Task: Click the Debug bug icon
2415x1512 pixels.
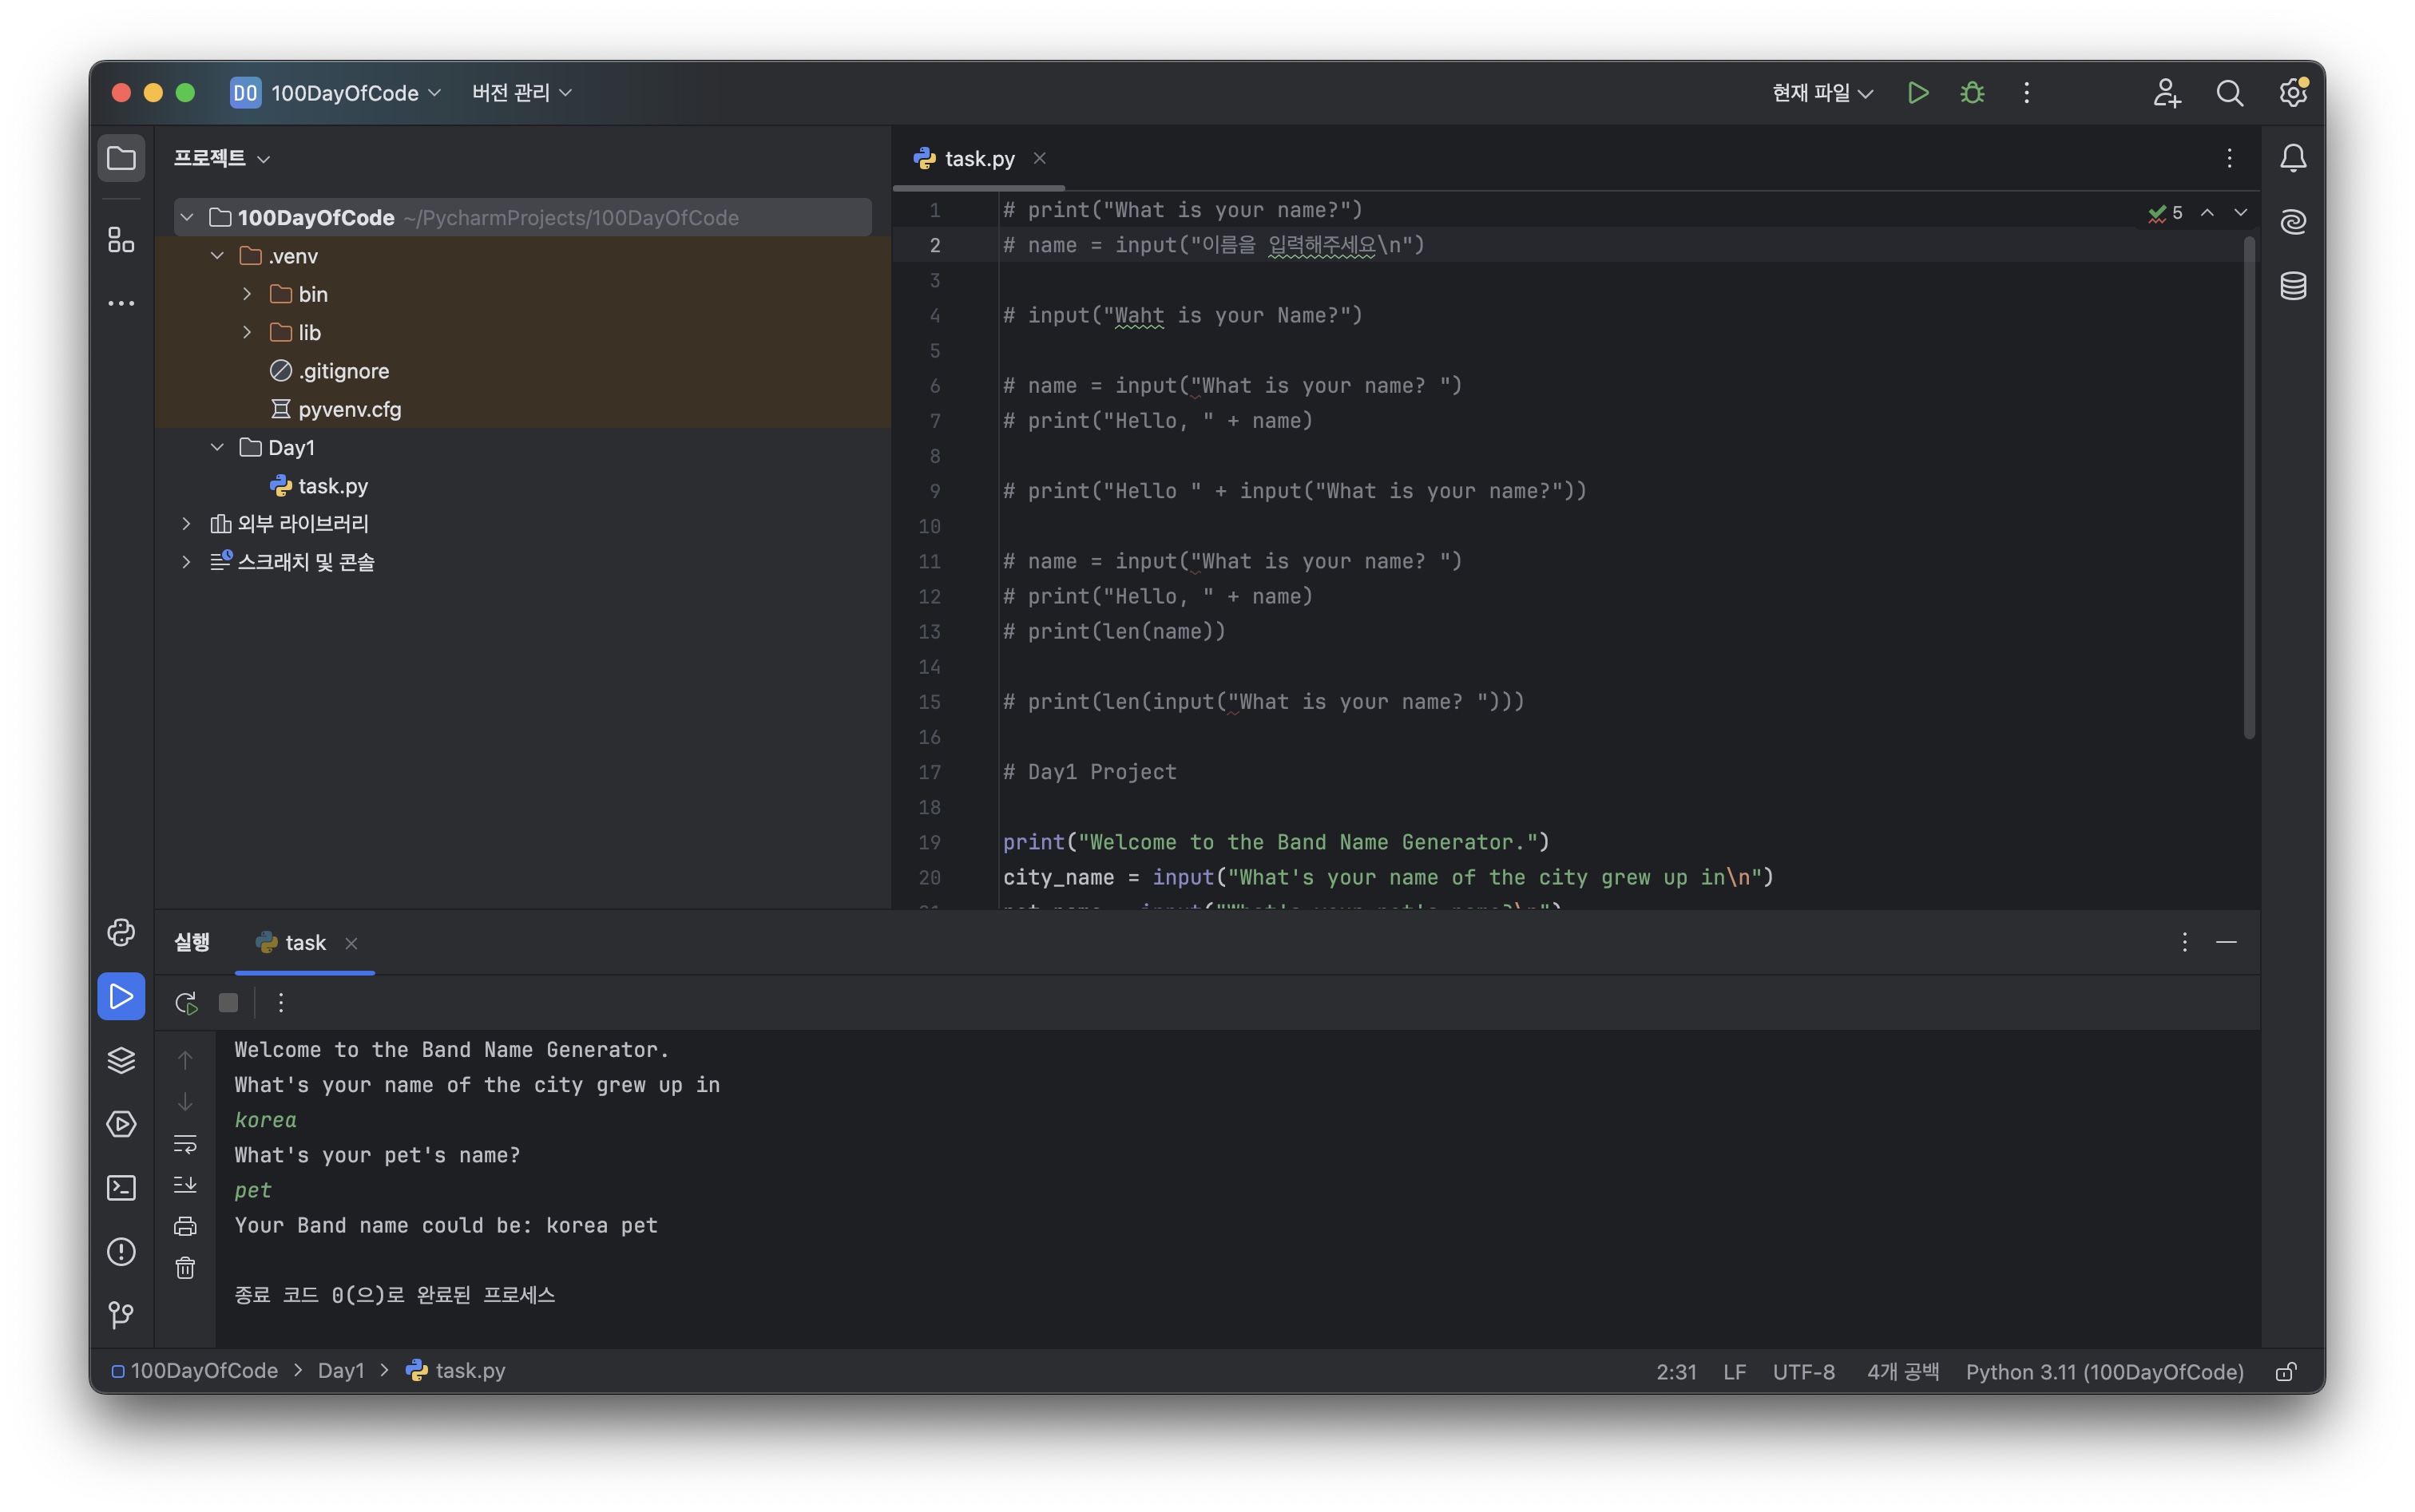Action: 1972,93
